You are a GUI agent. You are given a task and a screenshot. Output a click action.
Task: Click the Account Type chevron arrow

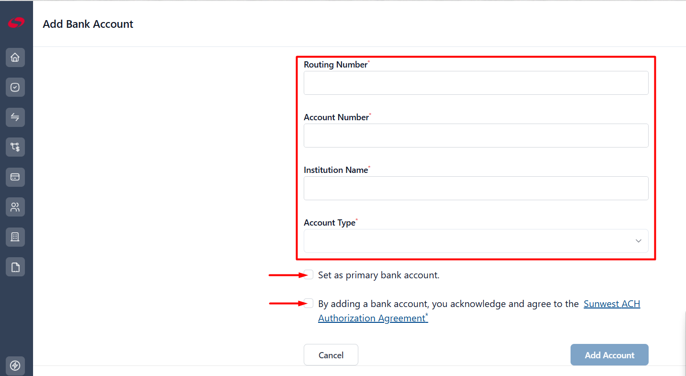(638, 241)
